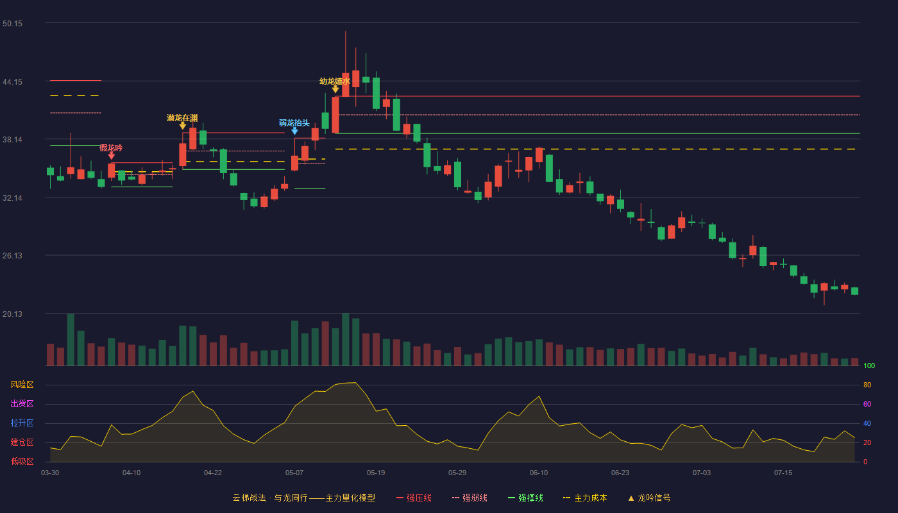Viewport: 898px width, 513px height.
Task: Click the 03-30 date label
Action: pos(50,473)
